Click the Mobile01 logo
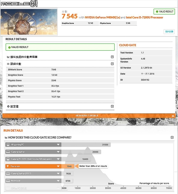Viewport: 178px width, 194px height. point(19,4)
